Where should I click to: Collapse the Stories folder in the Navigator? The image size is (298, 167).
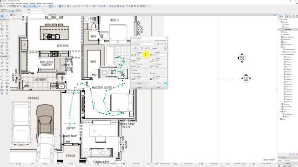(280, 22)
